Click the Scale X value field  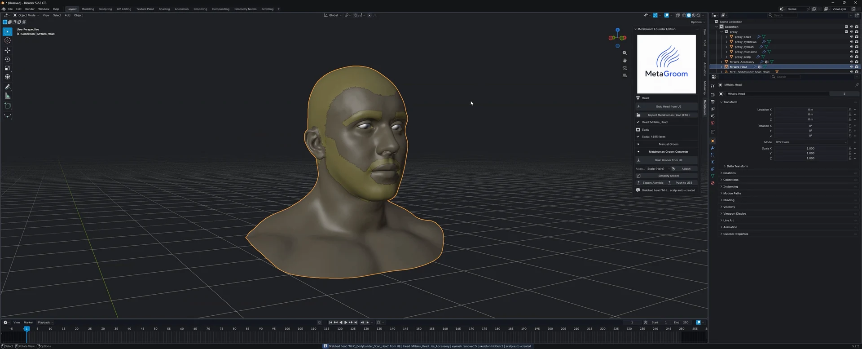pyautogui.click(x=810, y=149)
